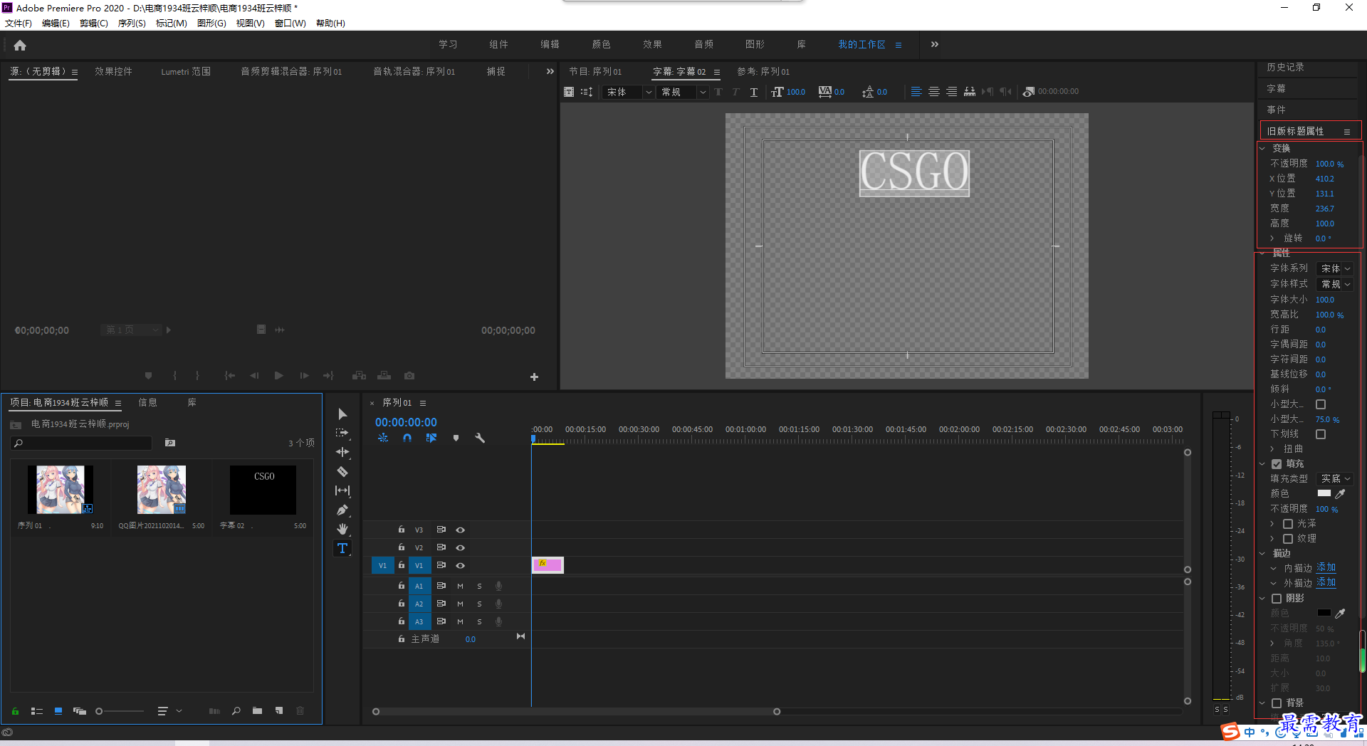
Task: Solo audio track A2
Action: tap(479, 604)
